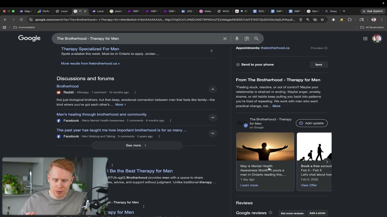Click the family silhouette offer image
The height and width of the screenshot is (217, 387).
(314, 147)
